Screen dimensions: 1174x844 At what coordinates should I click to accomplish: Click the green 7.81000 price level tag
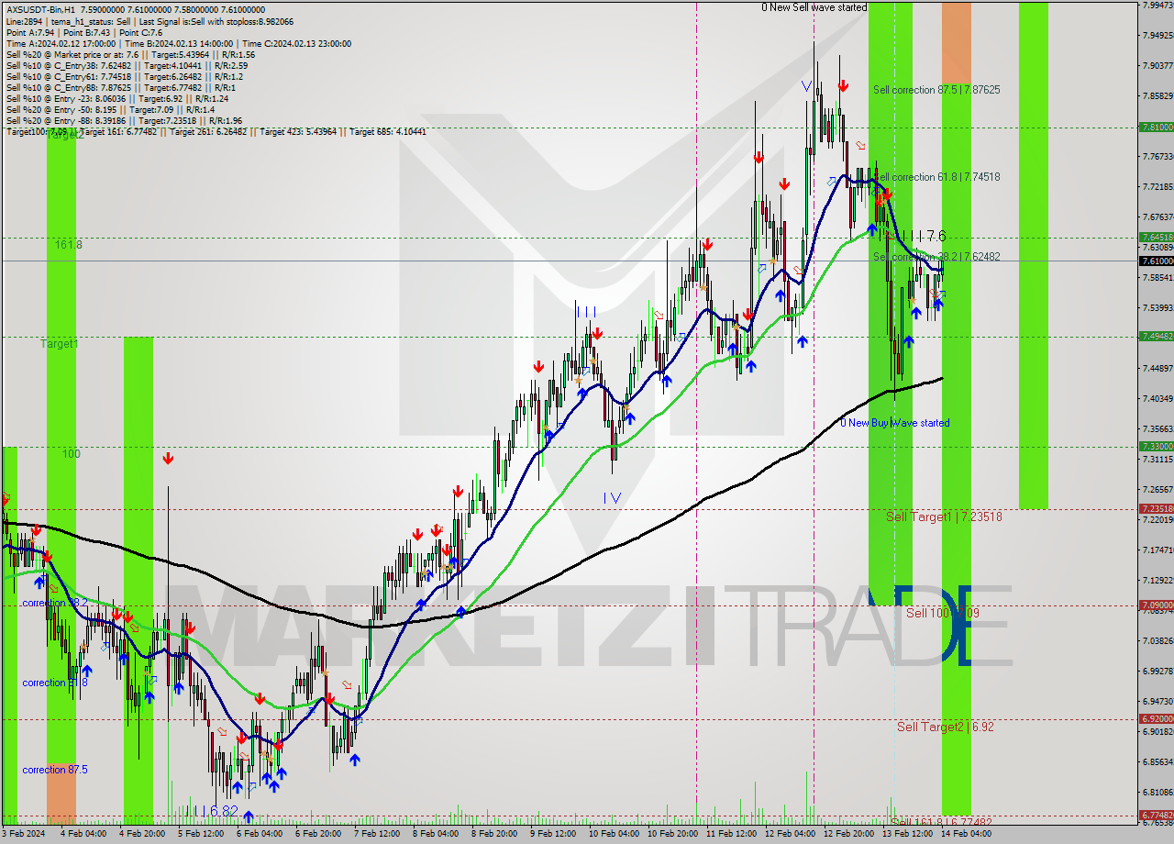coord(1157,128)
